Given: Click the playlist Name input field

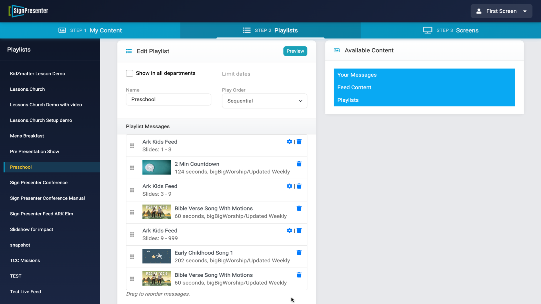Looking at the screenshot, I should (168, 99).
